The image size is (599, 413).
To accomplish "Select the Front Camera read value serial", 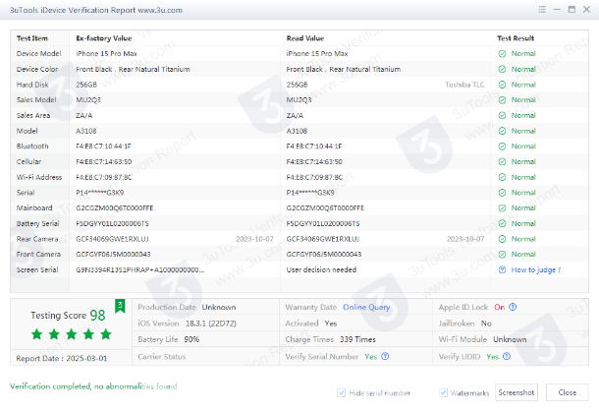I will click(x=324, y=255).
